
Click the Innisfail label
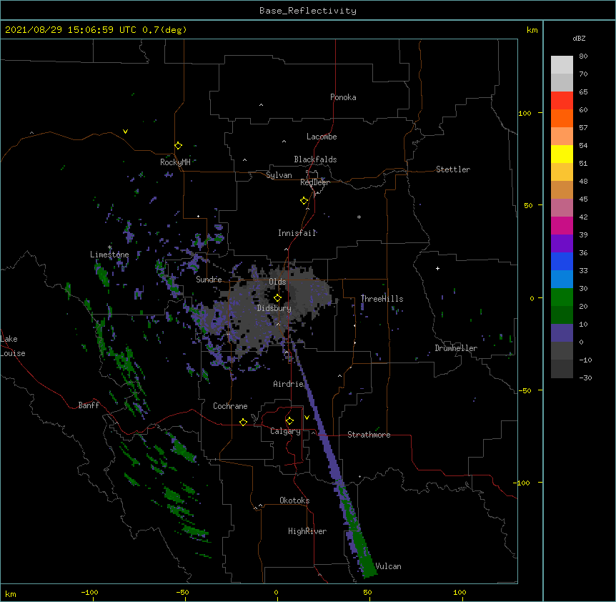297,233
